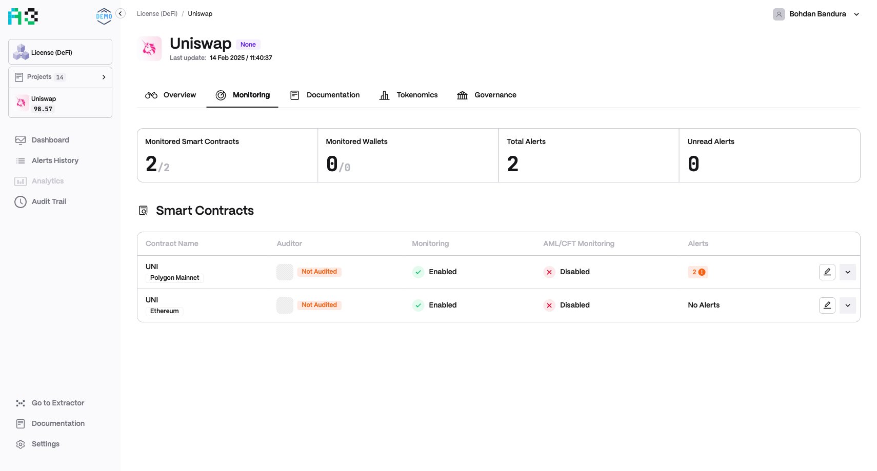The width and height of the screenshot is (877, 471).
Task: Expand the Projects 14 list
Action: pyautogui.click(x=60, y=77)
